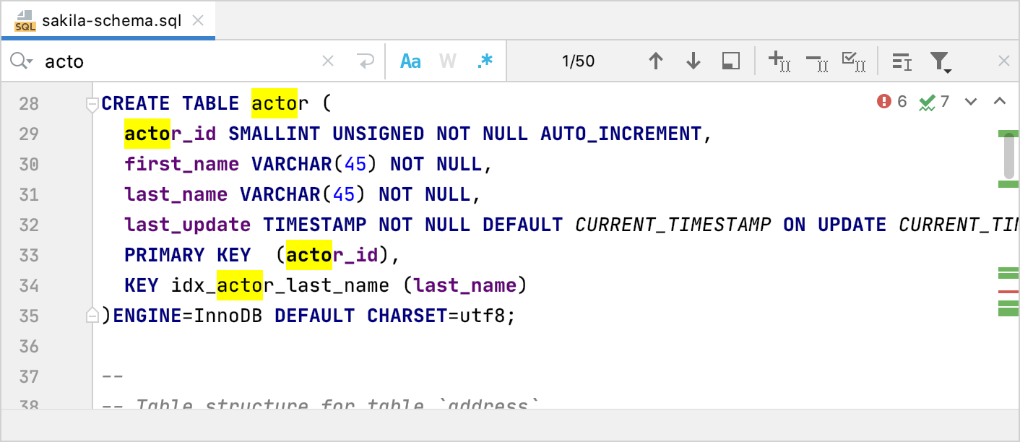This screenshot has width=1020, height=442.
Task: Clear the search query with the X button
Action: tap(328, 61)
